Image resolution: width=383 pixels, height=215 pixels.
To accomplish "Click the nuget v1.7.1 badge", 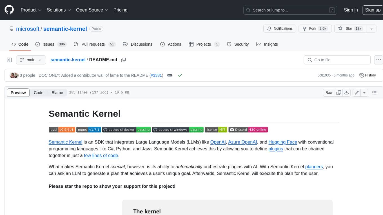I will tap(89, 130).
